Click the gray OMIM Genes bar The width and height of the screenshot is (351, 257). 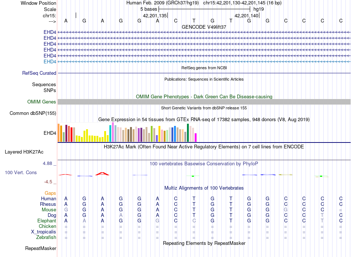tap(204, 102)
